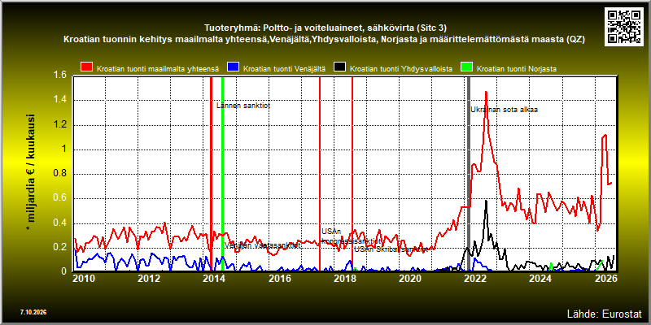Screen dimensions: 651x325
Task: Click the x-axis label 2010
Action: [84, 278]
